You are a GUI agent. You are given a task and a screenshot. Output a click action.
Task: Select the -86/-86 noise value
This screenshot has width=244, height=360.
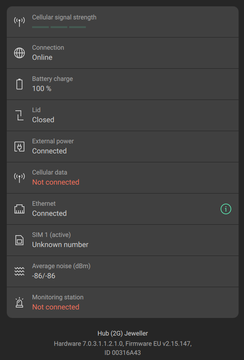tap(43, 276)
